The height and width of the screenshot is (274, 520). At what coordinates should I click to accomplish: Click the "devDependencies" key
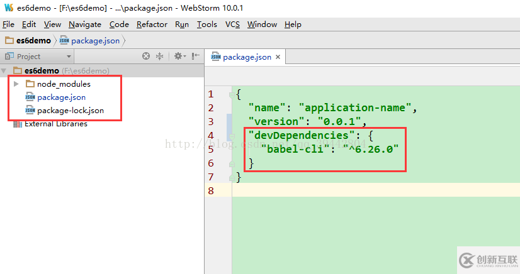tap(302, 135)
